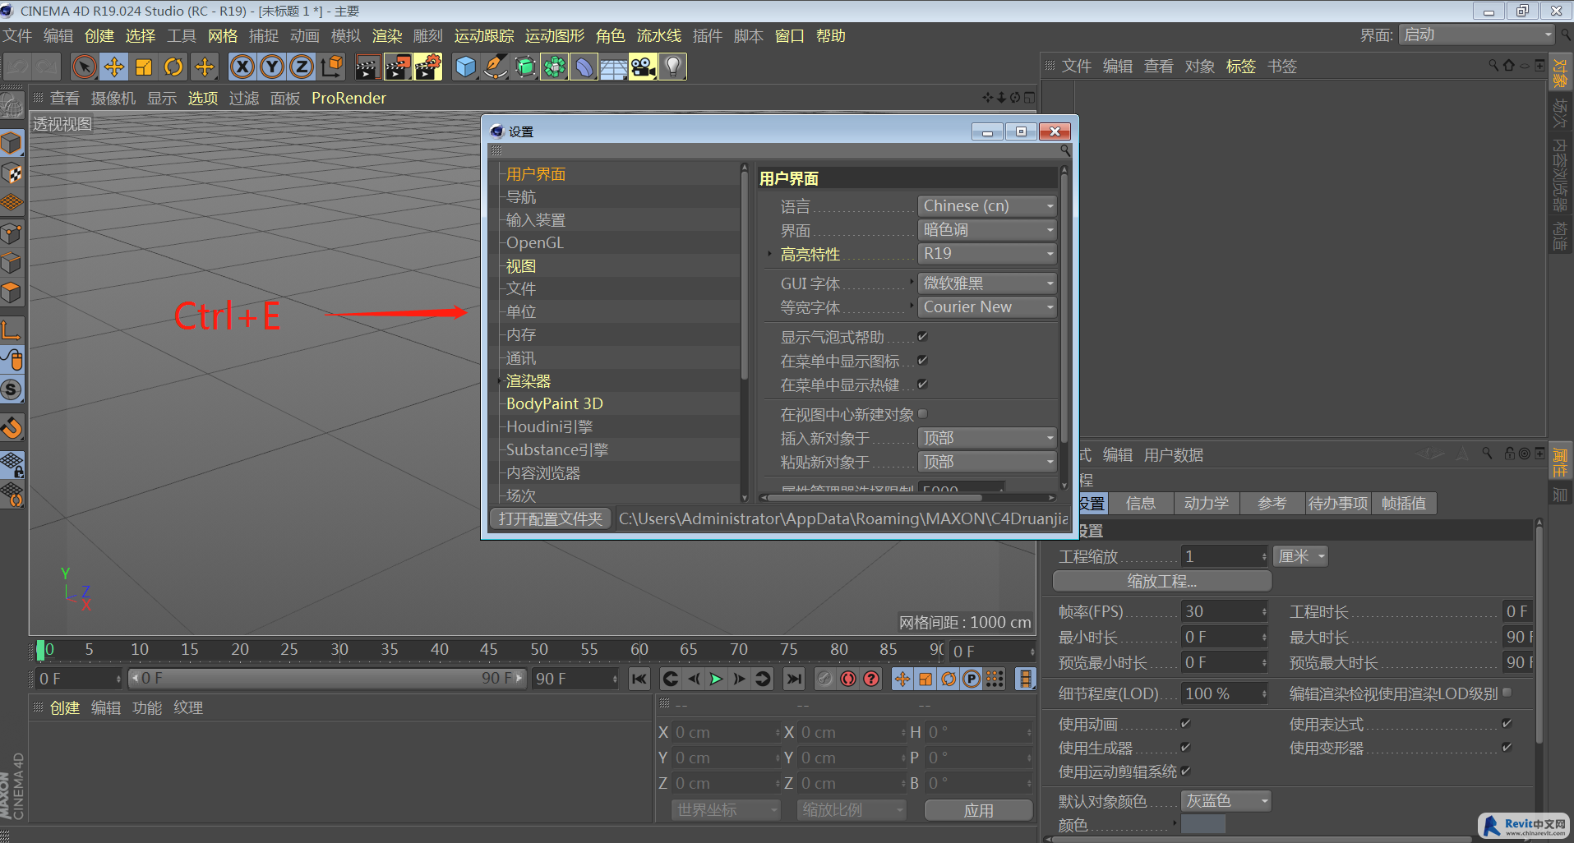Open the spline pen tool icon
1574x843 pixels.
coord(495,67)
